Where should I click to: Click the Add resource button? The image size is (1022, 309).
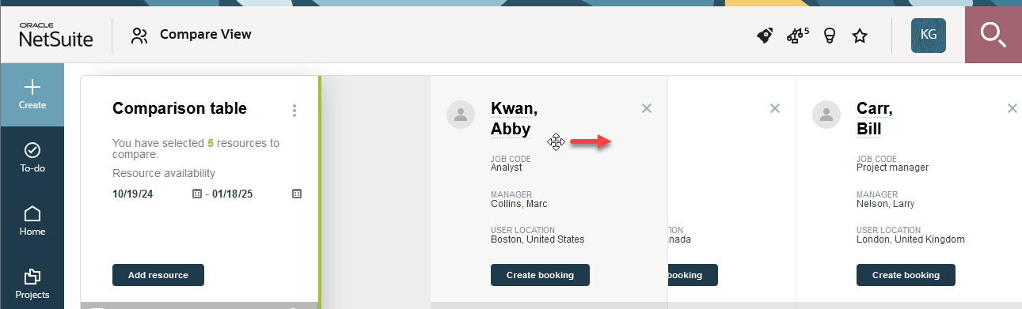158,275
